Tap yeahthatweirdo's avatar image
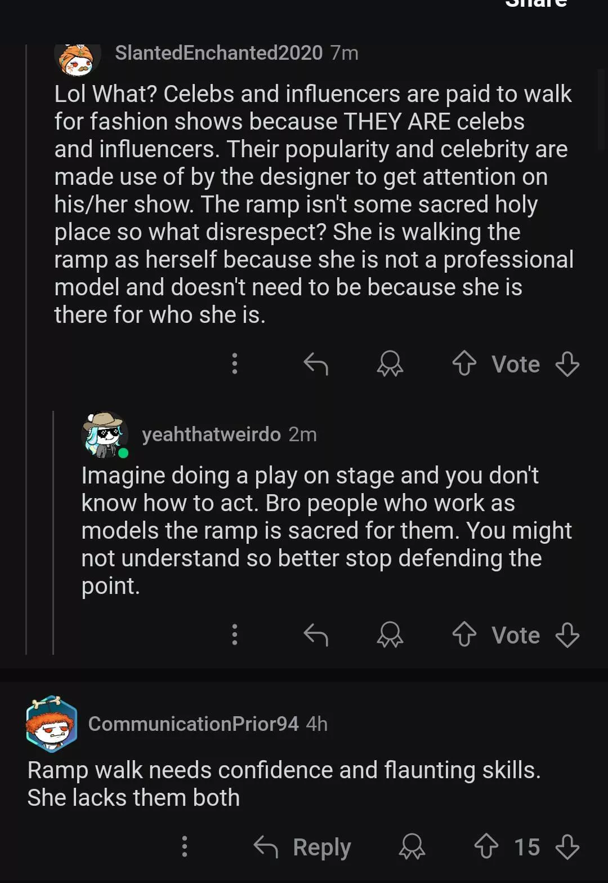The width and height of the screenshot is (608, 883). click(105, 434)
